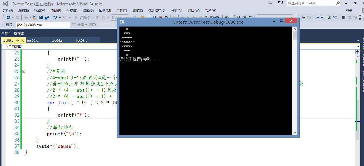Click the New Project toolbar icon
Viewport: 364px width, 166px height.
coord(26,17)
